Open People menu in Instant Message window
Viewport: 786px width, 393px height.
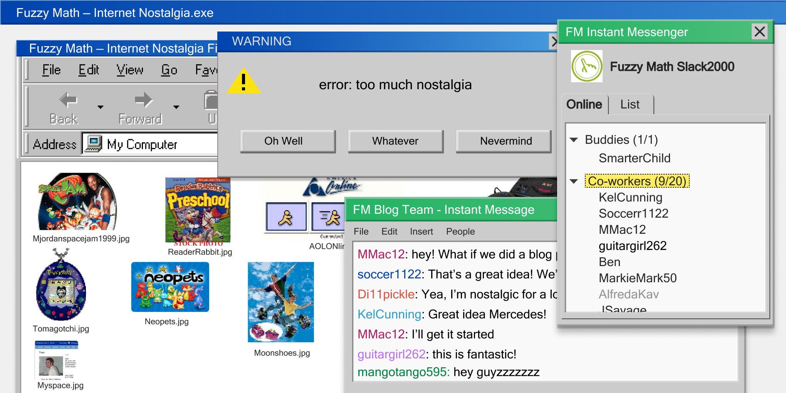pos(460,231)
